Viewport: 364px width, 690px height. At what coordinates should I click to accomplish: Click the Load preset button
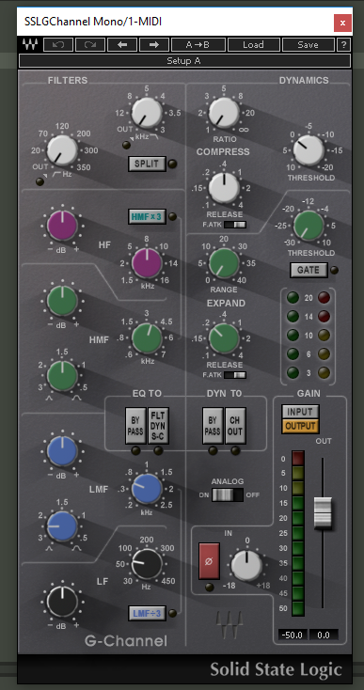click(x=254, y=44)
